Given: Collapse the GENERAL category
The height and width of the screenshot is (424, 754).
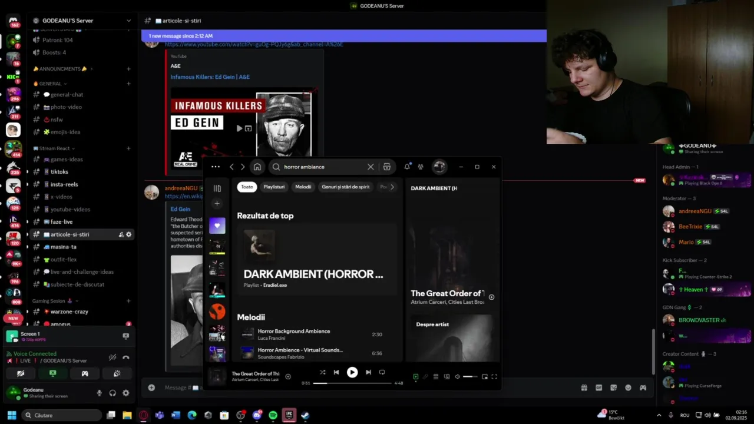Looking at the screenshot, I should [50, 84].
